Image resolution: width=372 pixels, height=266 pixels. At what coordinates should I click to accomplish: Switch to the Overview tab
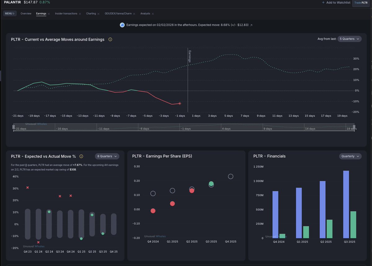coord(26,14)
